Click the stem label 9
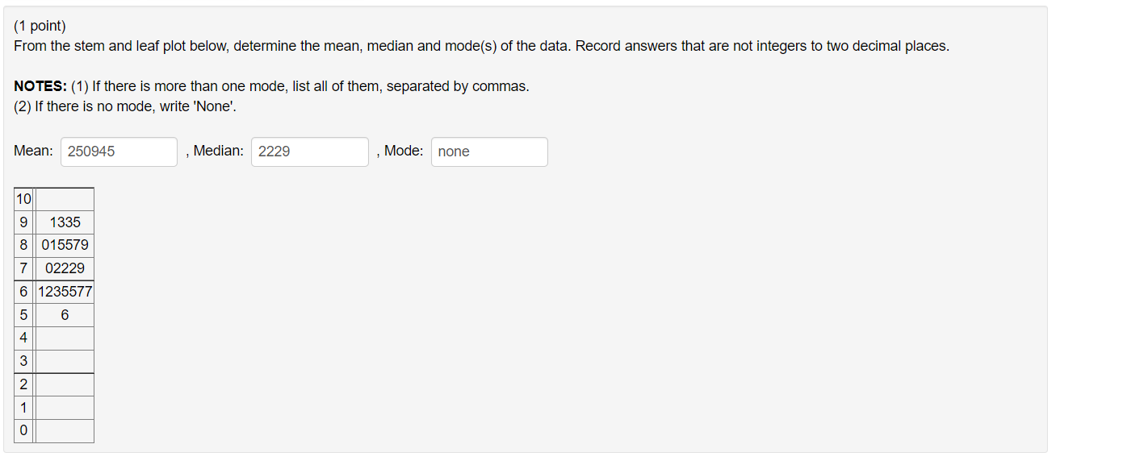Screen dimensions: 1123x469 pos(23,222)
